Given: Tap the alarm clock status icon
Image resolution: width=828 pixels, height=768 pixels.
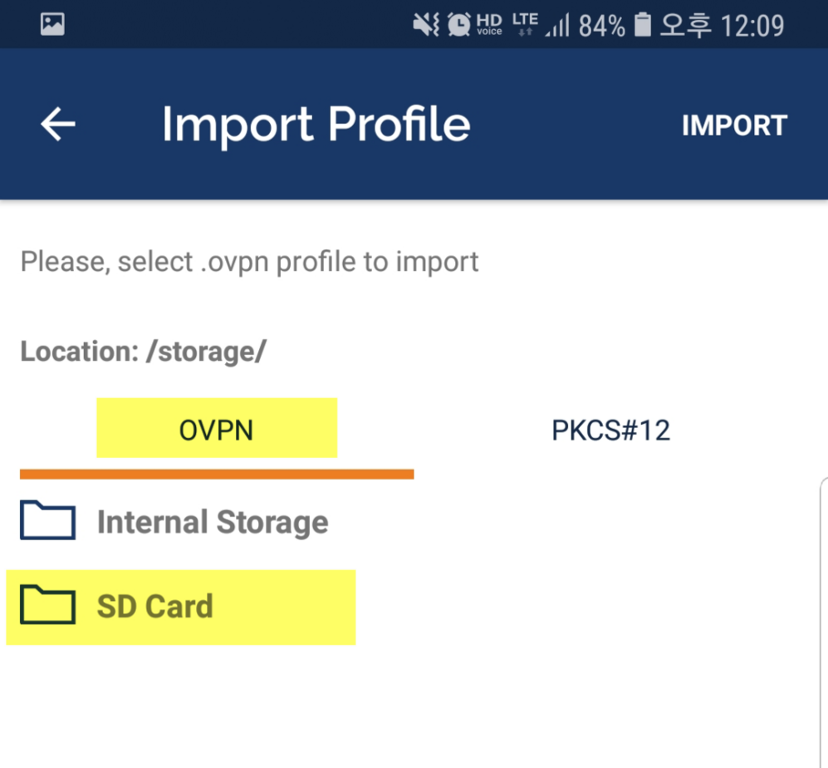Looking at the screenshot, I should [458, 25].
